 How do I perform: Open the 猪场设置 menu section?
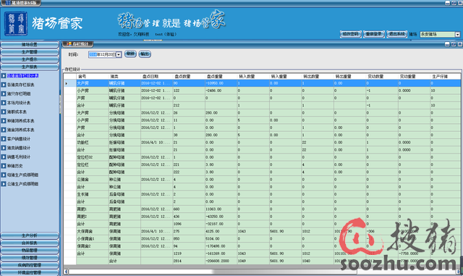[30, 44]
